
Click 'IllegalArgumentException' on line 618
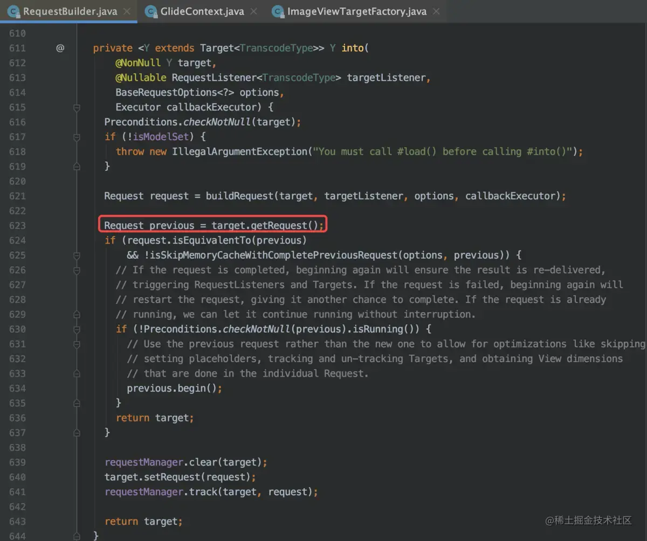click(240, 151)
